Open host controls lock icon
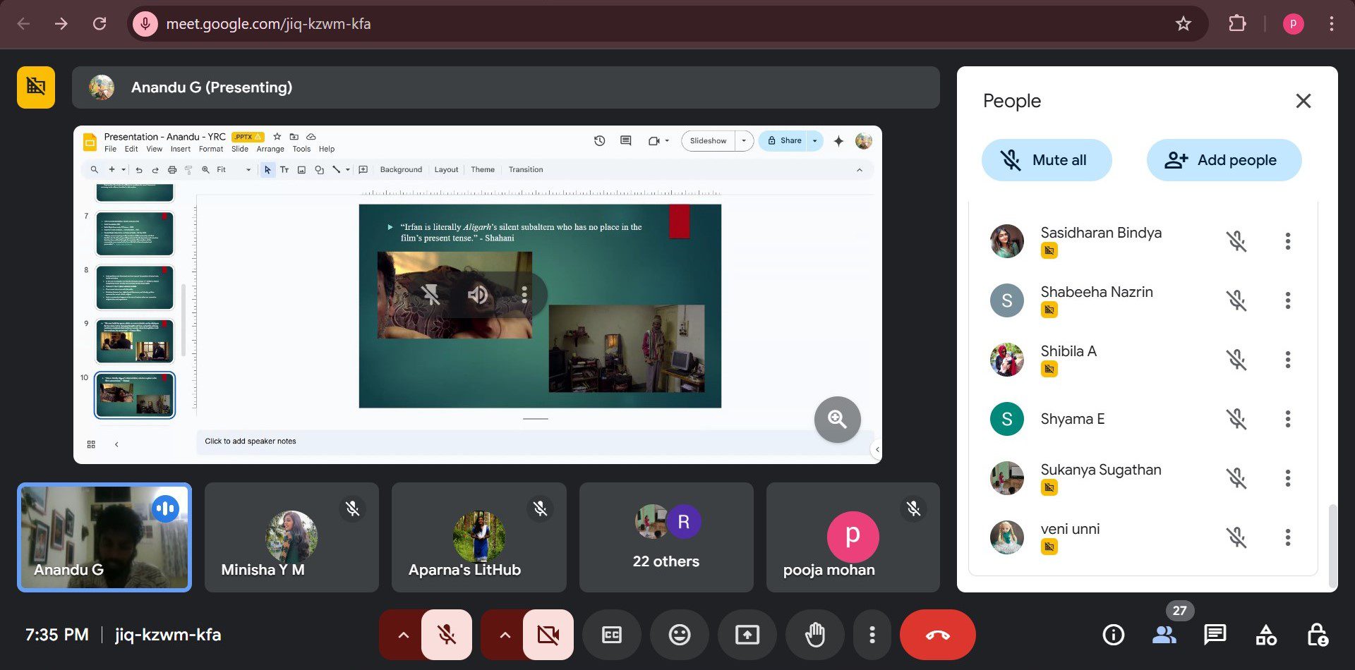The height and width of the screenshot is (670, 1355). pos(1317,635)
